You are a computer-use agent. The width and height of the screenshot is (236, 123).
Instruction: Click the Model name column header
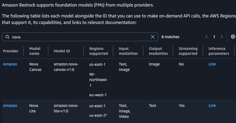(x=35, y=51)
